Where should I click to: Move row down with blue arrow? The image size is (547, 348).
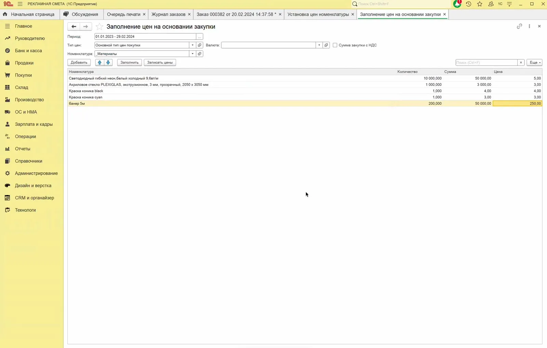pyautogui.click(x=108, y=63)
